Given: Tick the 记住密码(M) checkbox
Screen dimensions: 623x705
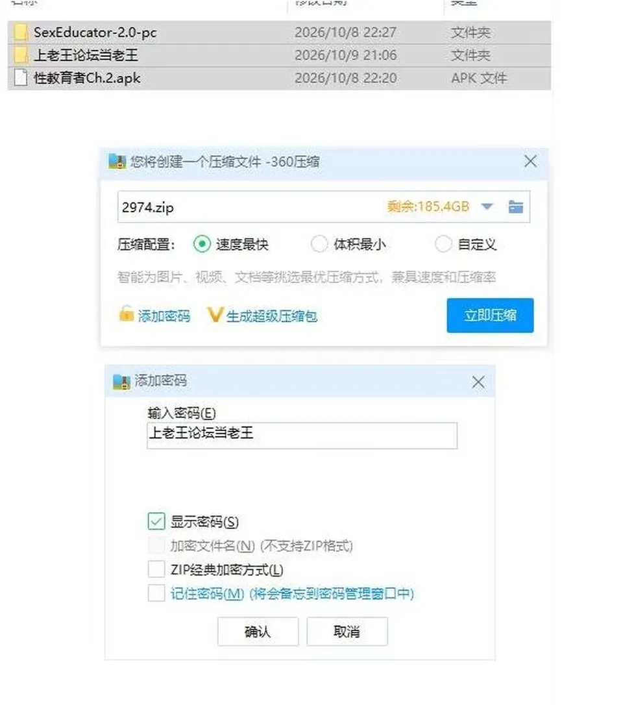Looking at the screenshot, I should tap(156, 593).
